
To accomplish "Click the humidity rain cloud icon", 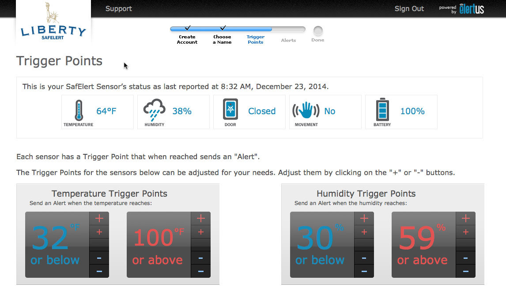I will coord(154,110).
